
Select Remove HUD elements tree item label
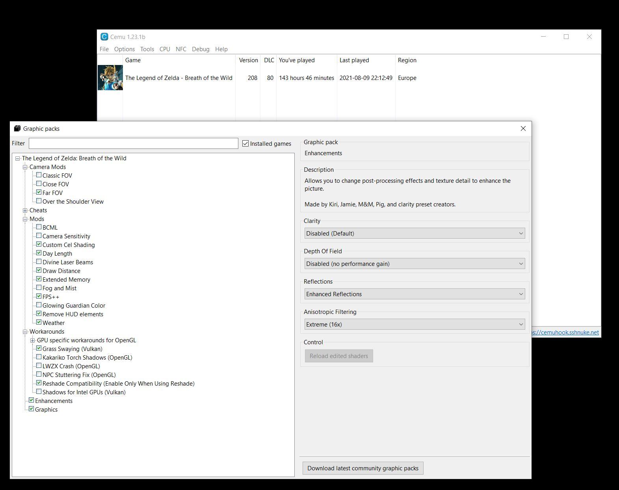[73, 314]
